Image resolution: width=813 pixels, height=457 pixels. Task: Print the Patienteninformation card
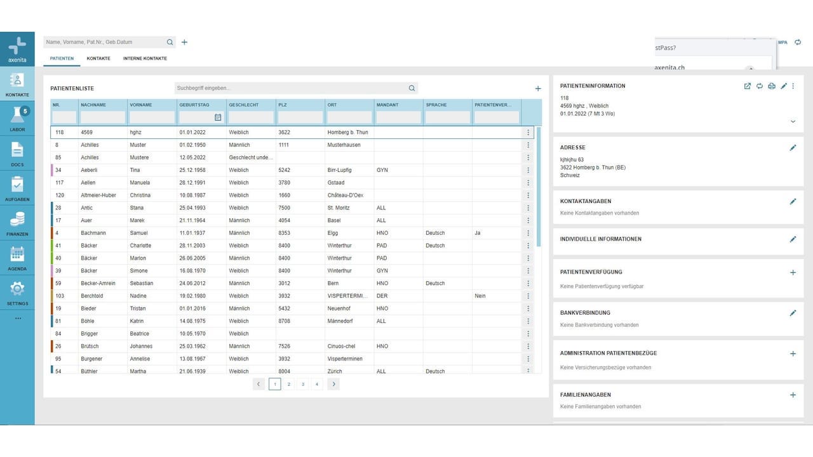tap(772, 86)
